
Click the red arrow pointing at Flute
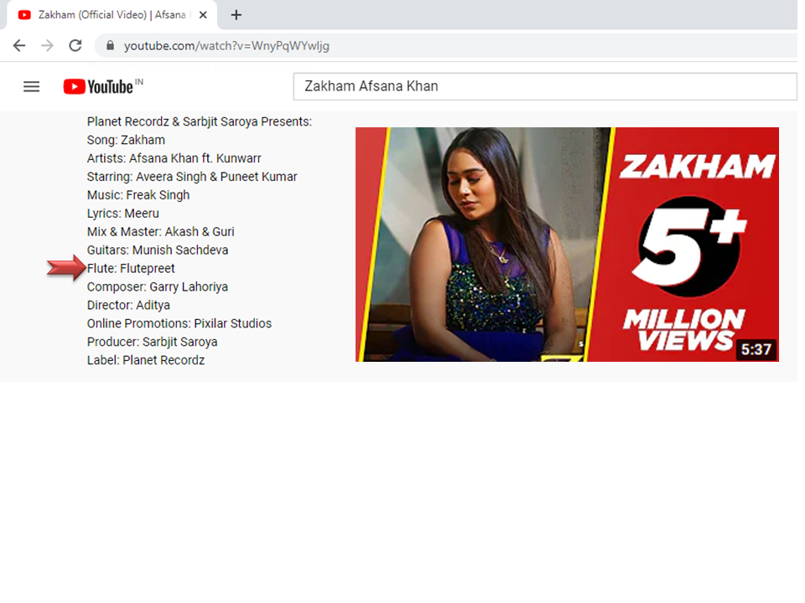pyautogui.click(x=65, y=268)
